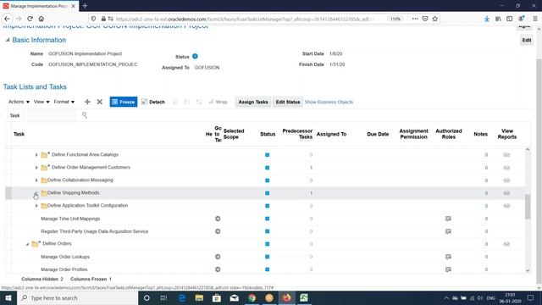542x305 pixels.
Task: Open Excel from the taskbar
Action: (304, 297)
